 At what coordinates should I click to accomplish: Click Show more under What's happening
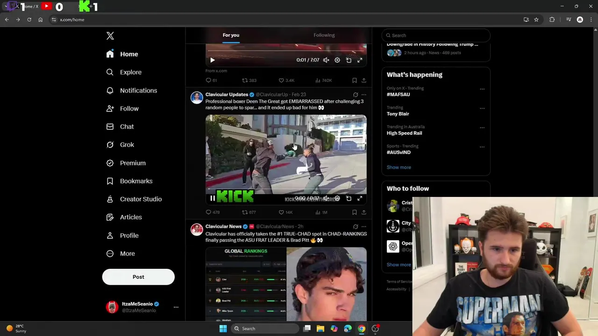click(x=399, y=168)
